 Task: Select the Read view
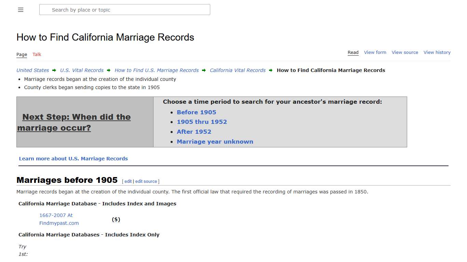(x=353, y=52)
